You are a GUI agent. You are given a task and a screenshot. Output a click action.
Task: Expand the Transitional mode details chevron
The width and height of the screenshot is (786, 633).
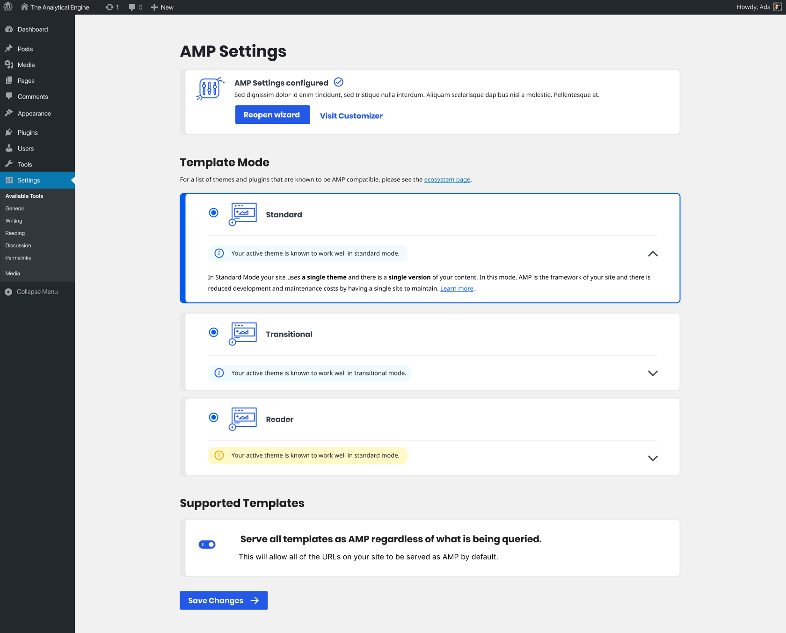pos(653,373)
